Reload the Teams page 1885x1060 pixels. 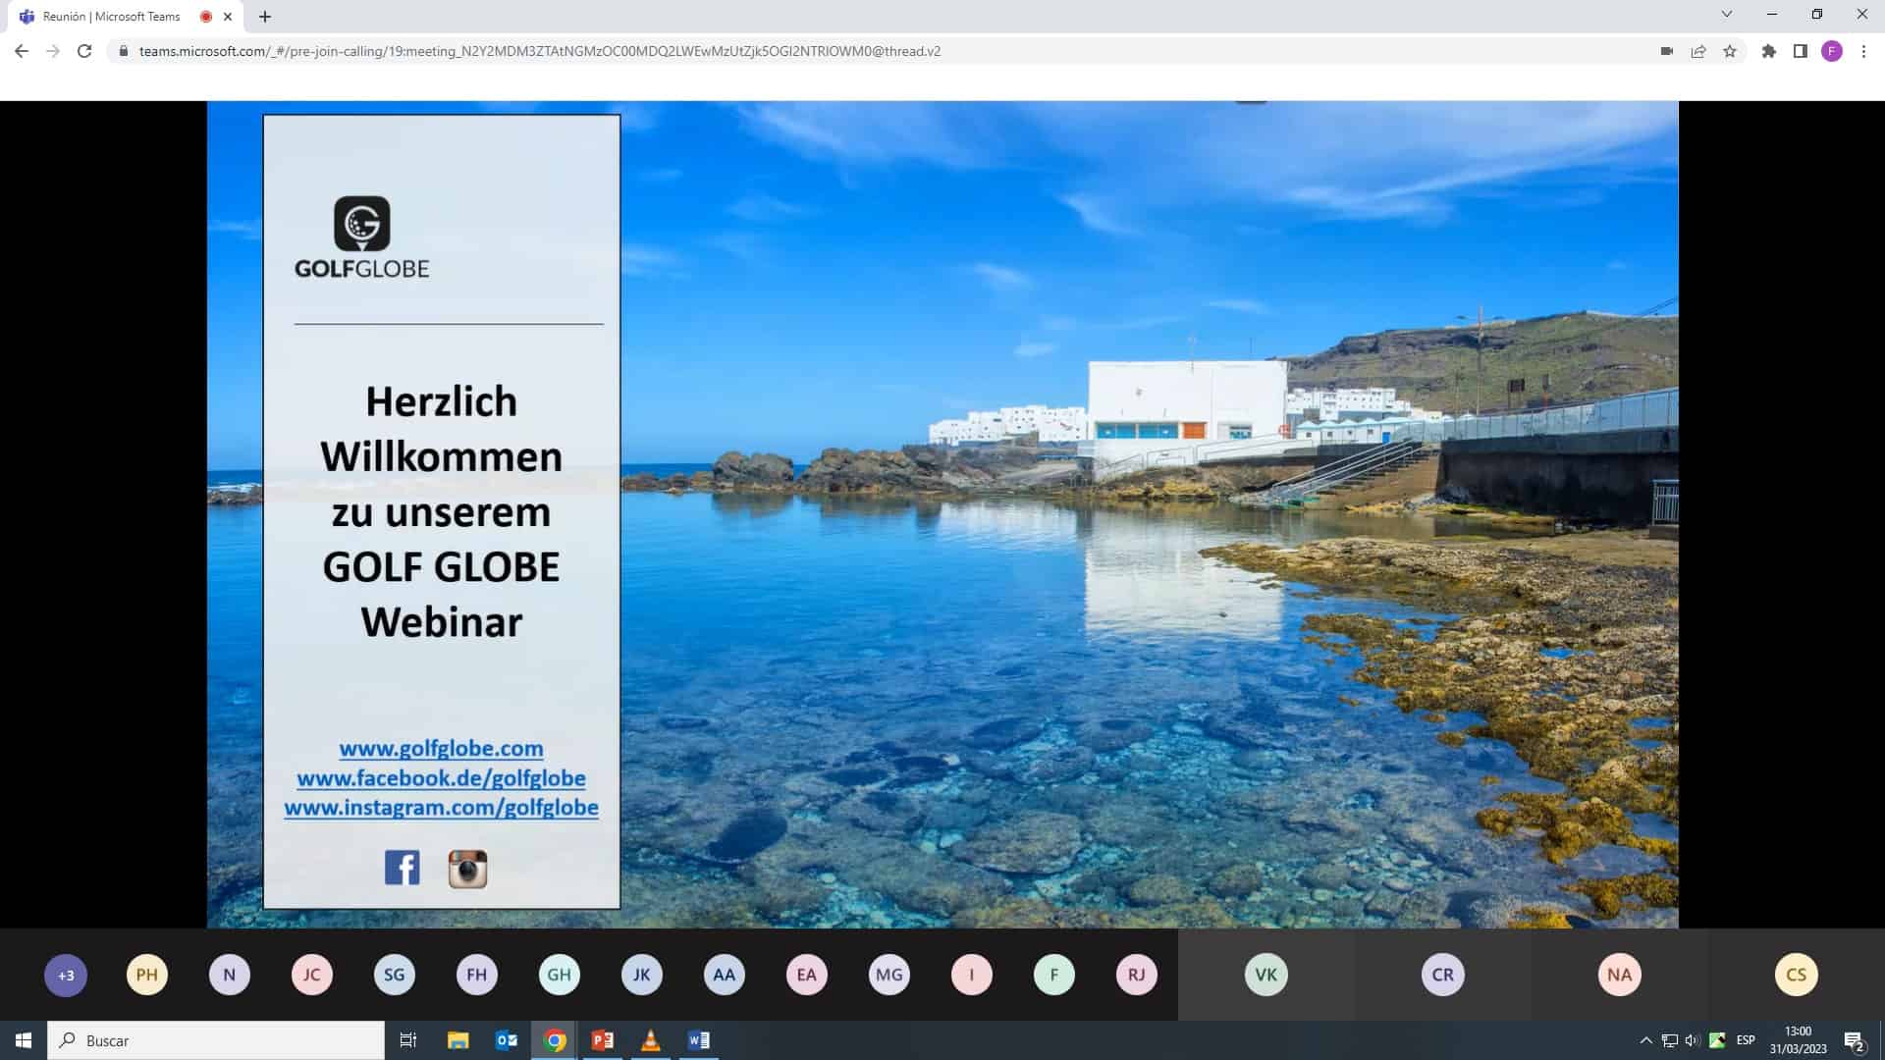[x=84, y=51]
